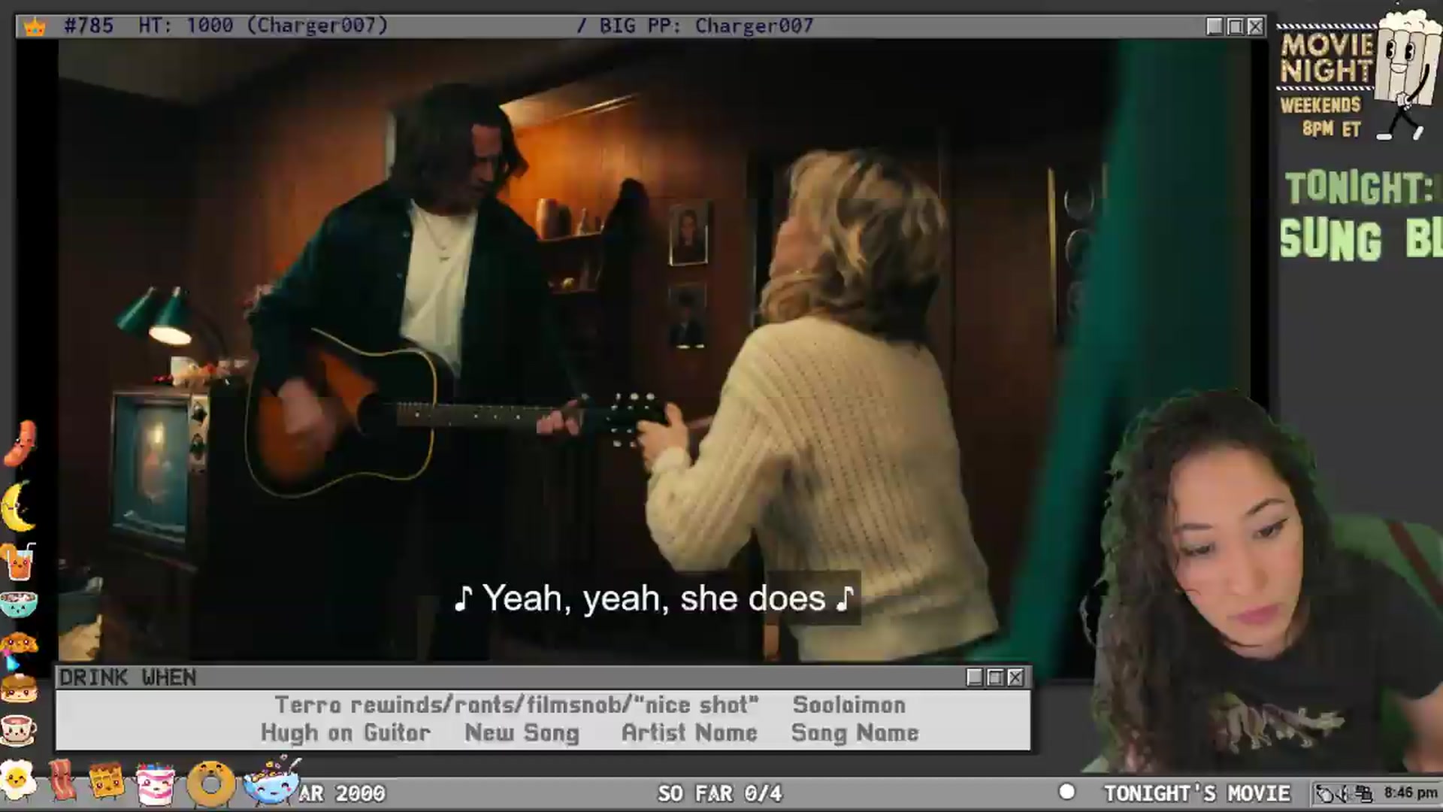Click the pink yogurt cup icon
Image resolution: width=1443 pixels, height=812 pixels.
156,783
